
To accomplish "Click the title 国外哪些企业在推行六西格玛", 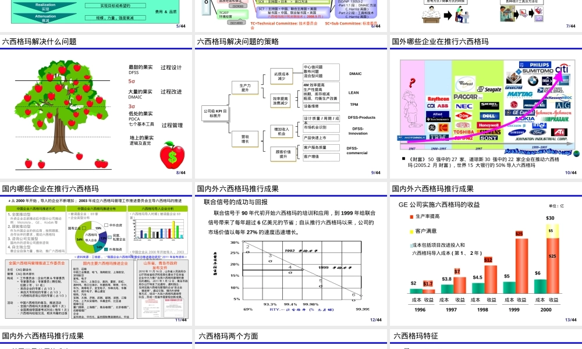I will (x=440, y=41).
